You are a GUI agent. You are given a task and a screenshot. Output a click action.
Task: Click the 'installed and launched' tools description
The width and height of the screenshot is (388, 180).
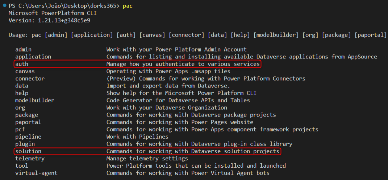pos(196,165)
